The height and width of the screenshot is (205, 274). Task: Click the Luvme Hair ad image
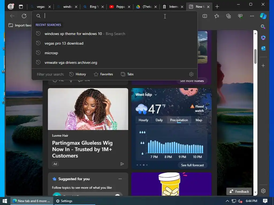click(x=88, y=109)
